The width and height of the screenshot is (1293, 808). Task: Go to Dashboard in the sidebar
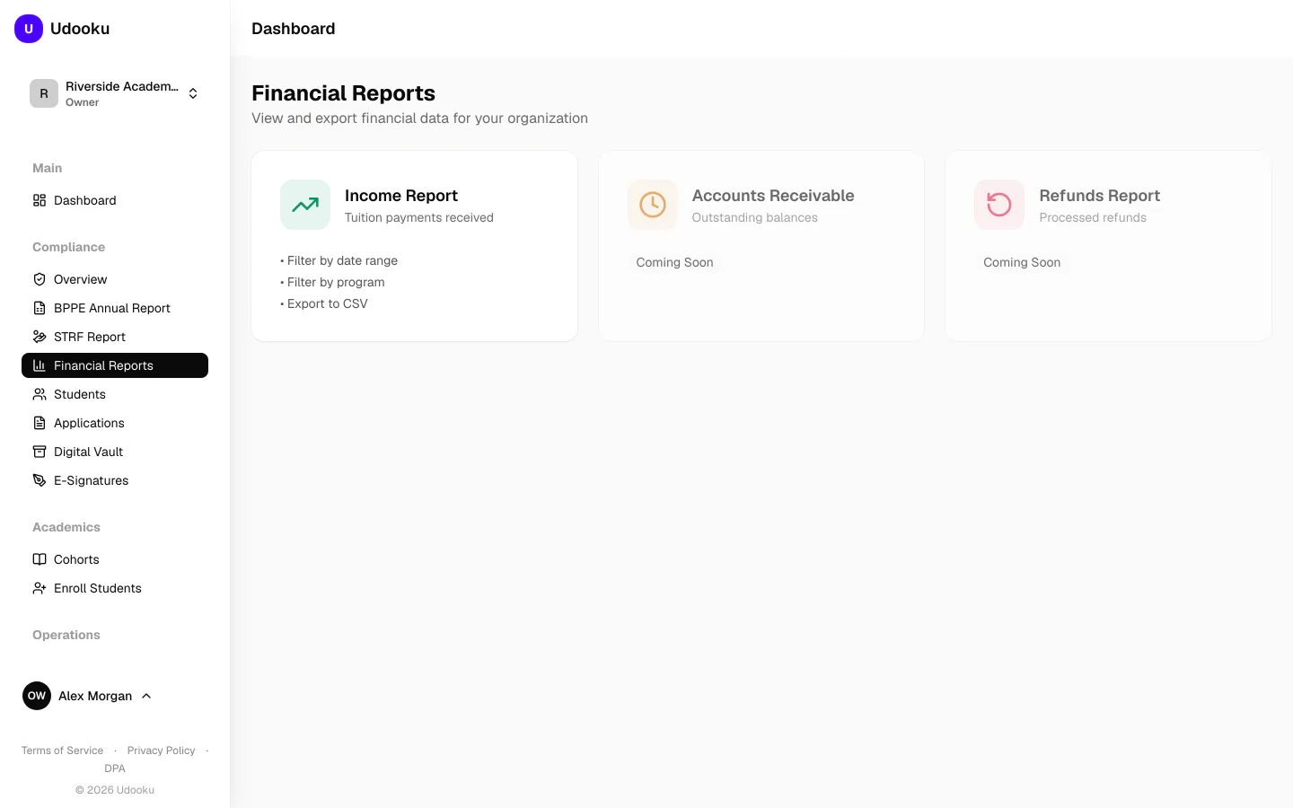(115, 200)
